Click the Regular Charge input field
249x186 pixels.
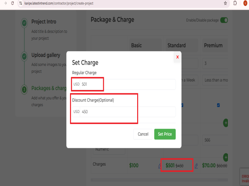(x=124, y=84)
